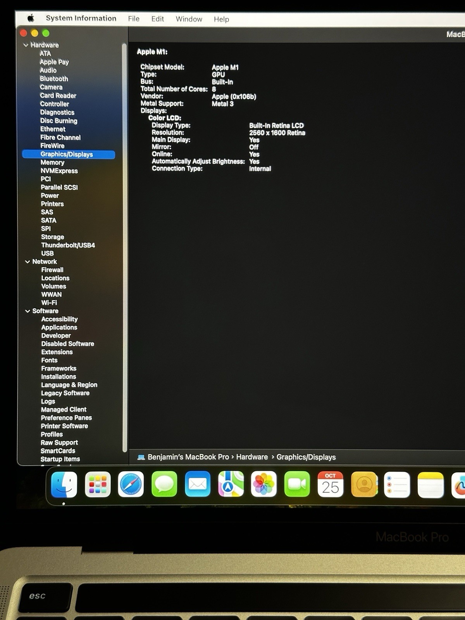Open Launchpad in the Dock

[x=98, y=484]
